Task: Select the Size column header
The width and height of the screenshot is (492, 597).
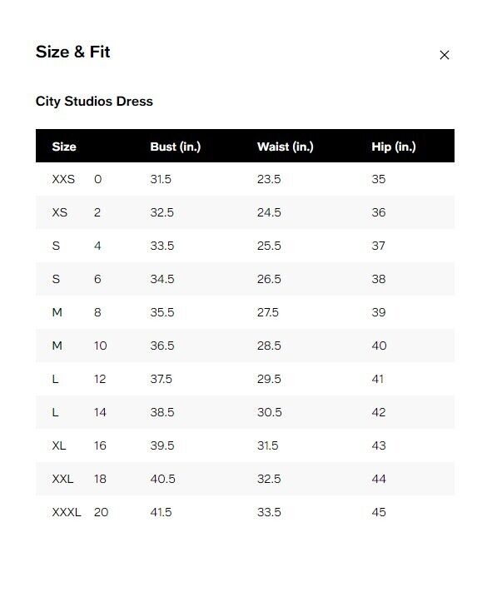Action: coord(64,147)
